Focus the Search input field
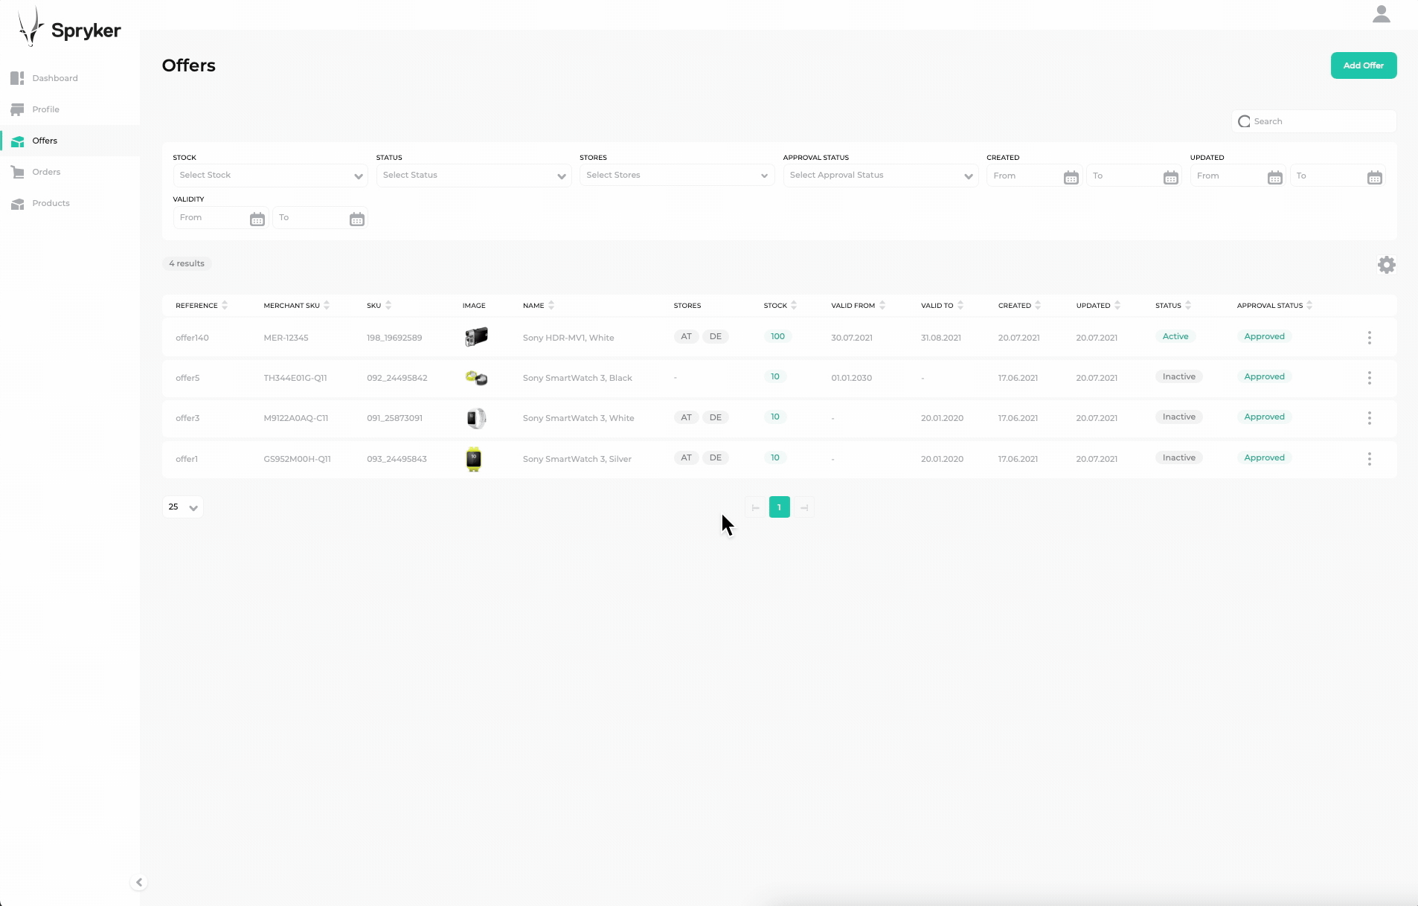The width and height of the screenshot is (1418, 906). [x=1314, y=121]
